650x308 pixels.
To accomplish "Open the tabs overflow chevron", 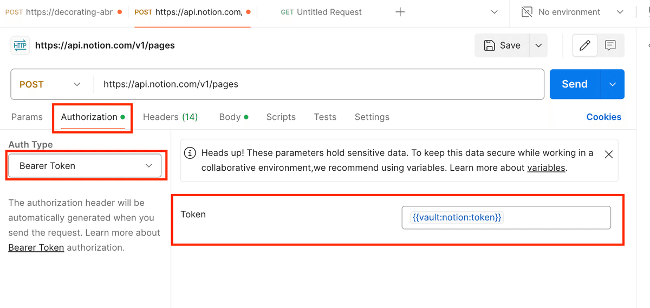I will point(494,12).
